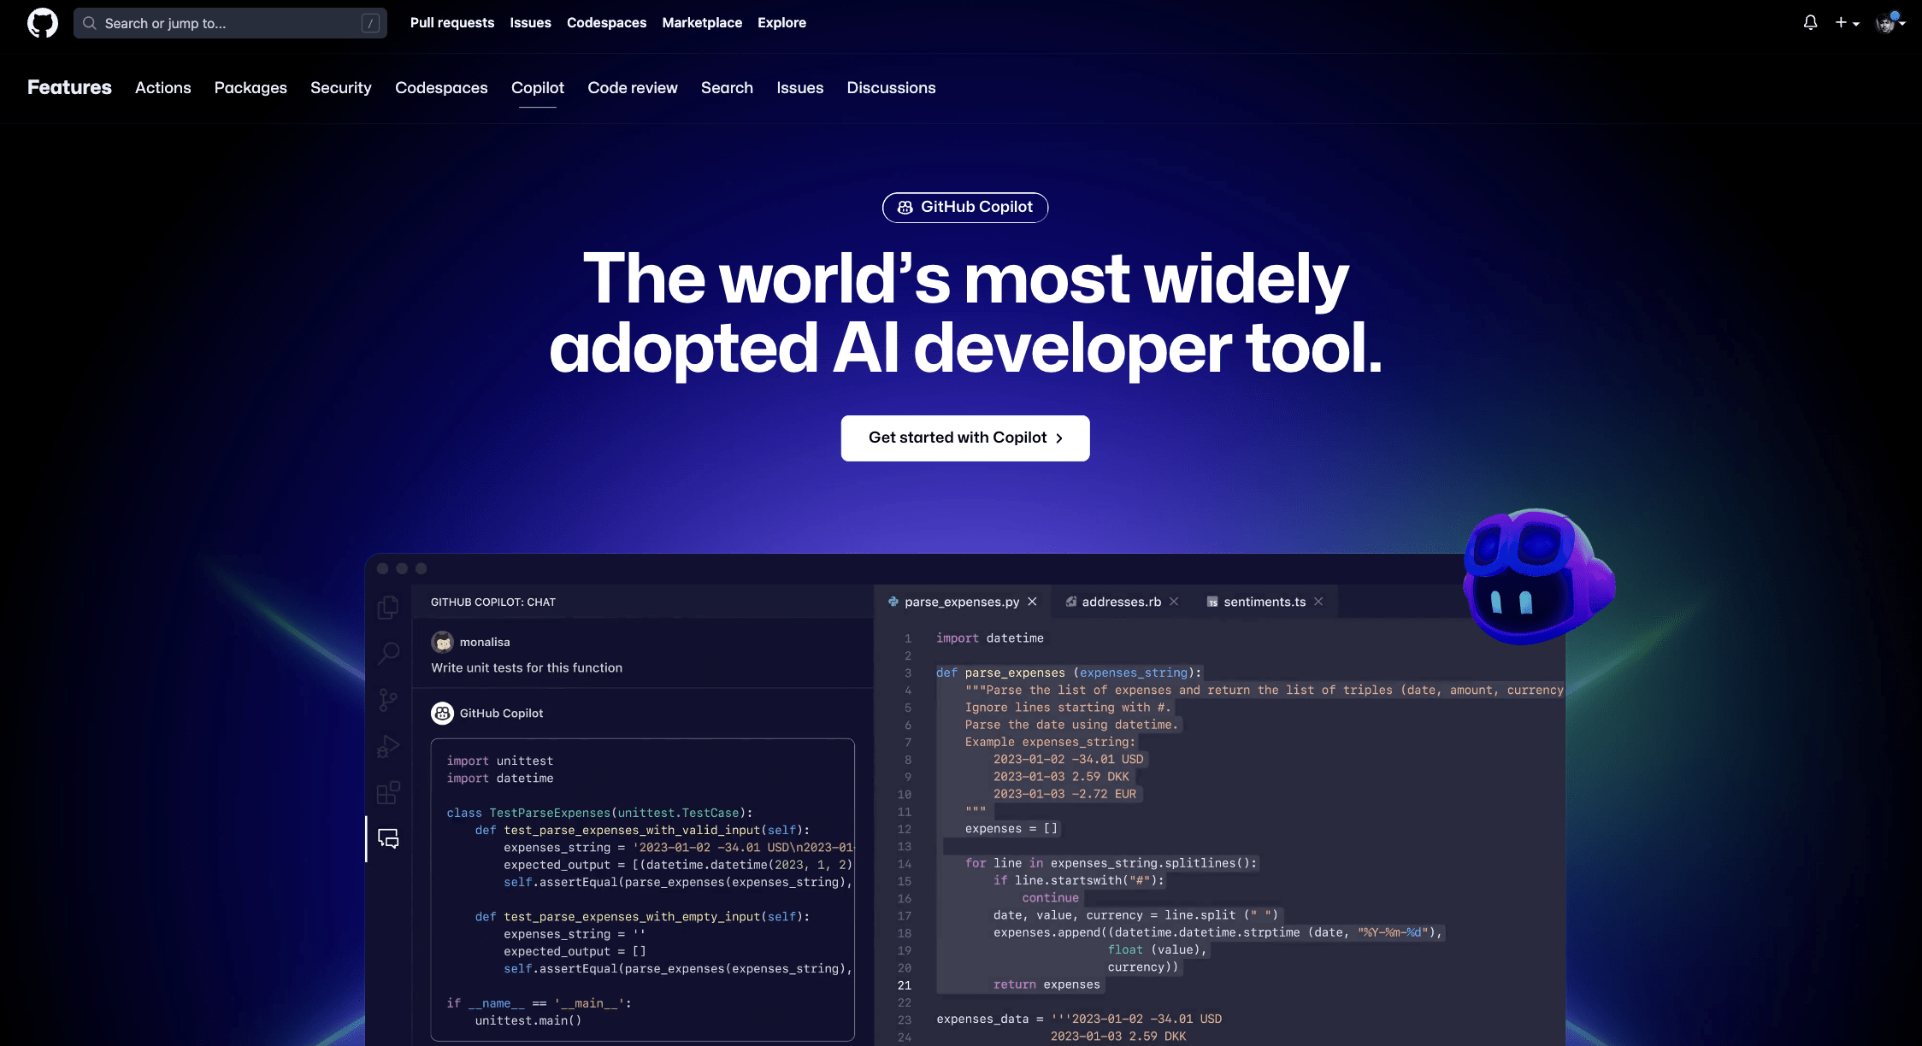Click the TS file icon on sentiments.ts tab
The width and height of the screenshot is (1922, 1046).
tap(1212, 602)
